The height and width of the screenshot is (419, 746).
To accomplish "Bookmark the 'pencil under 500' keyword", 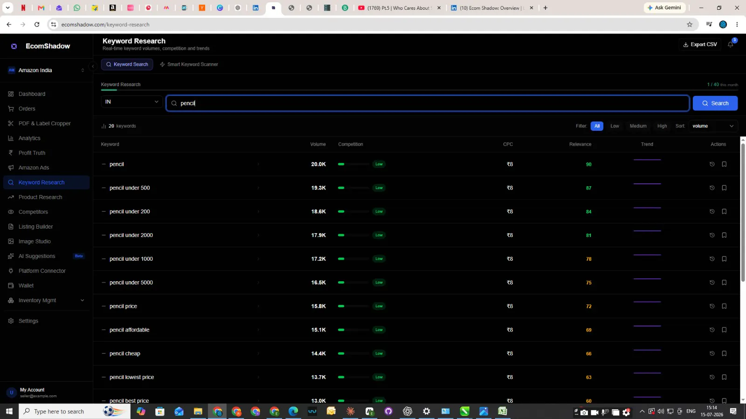I will click(724, 188).
